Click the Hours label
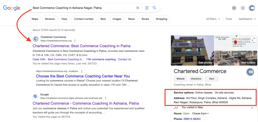The height and width of the screenshot is (122, 258). click(x=178, y=113)
